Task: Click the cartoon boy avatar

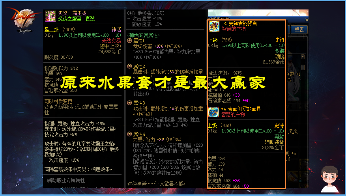Action: click(x=329, y=179)
